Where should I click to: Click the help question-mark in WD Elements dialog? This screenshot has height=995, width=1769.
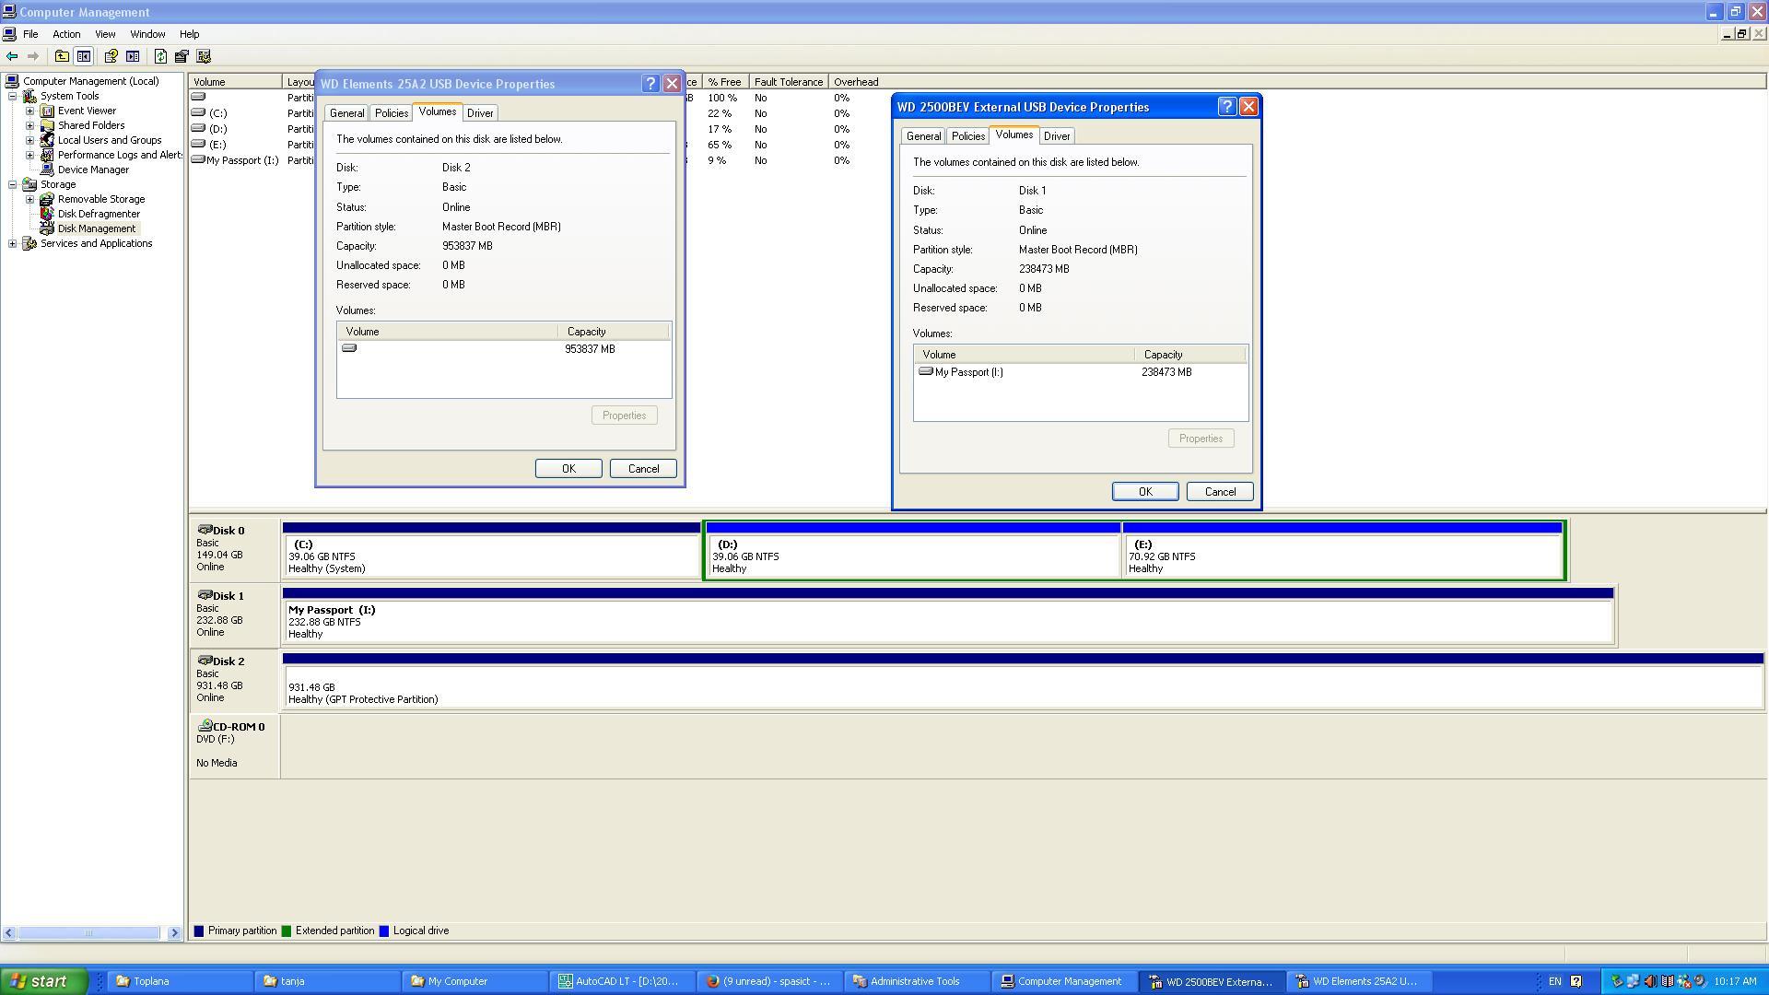point(650,84)
